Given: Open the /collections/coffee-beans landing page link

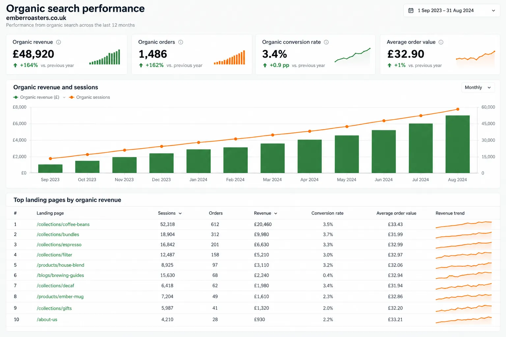Looking at the screenshot, I should [x=63, y=224].
